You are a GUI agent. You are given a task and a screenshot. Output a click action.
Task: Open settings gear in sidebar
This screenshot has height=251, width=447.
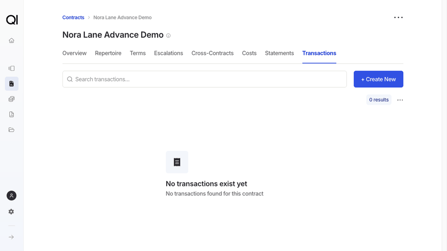pos(11,212)
